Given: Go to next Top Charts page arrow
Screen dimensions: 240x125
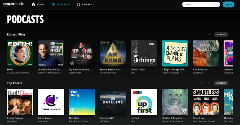Looking at the screenshot, I should click(x=209, y=83).
